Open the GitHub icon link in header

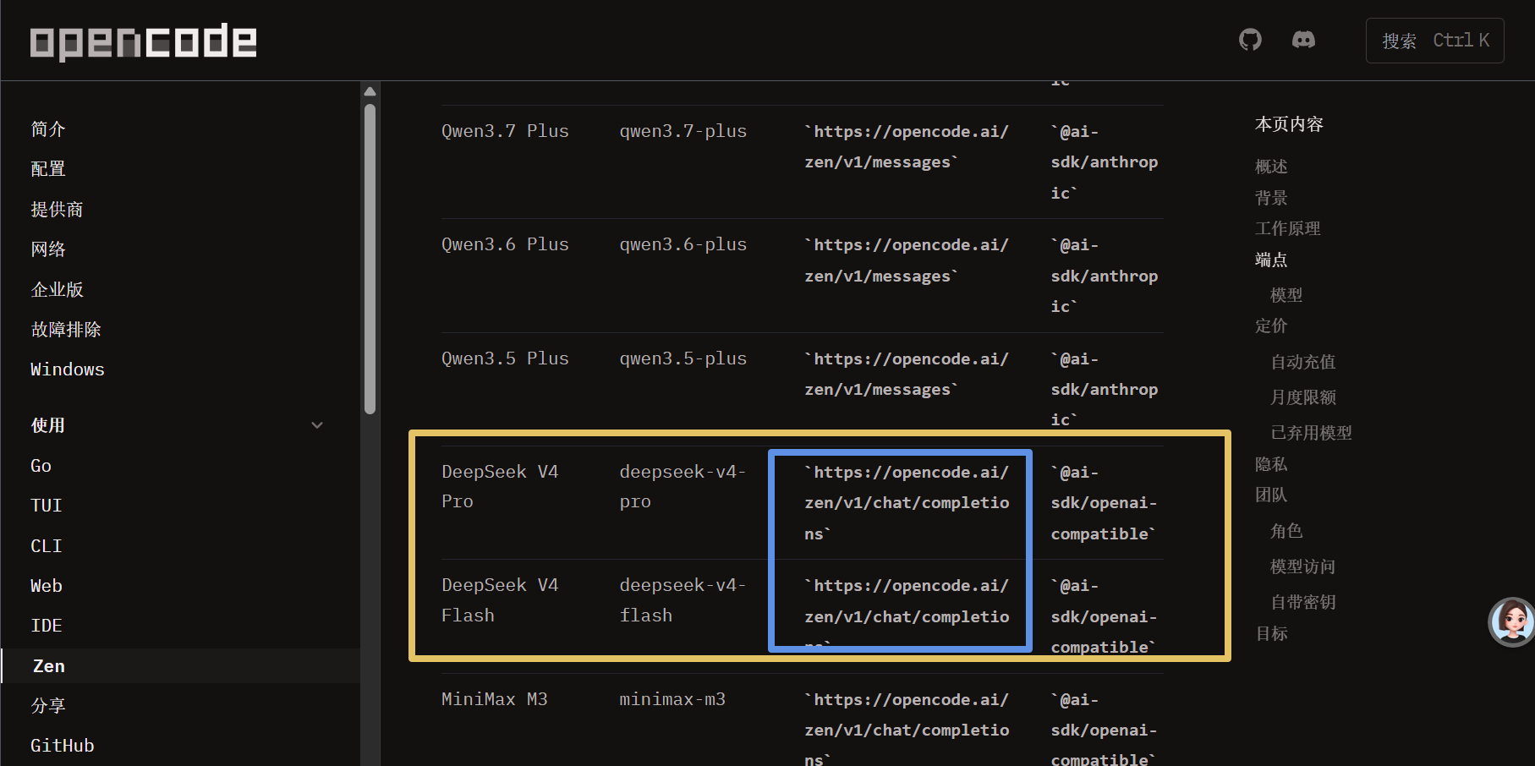pyautogui.click(x=1250, y=40)
